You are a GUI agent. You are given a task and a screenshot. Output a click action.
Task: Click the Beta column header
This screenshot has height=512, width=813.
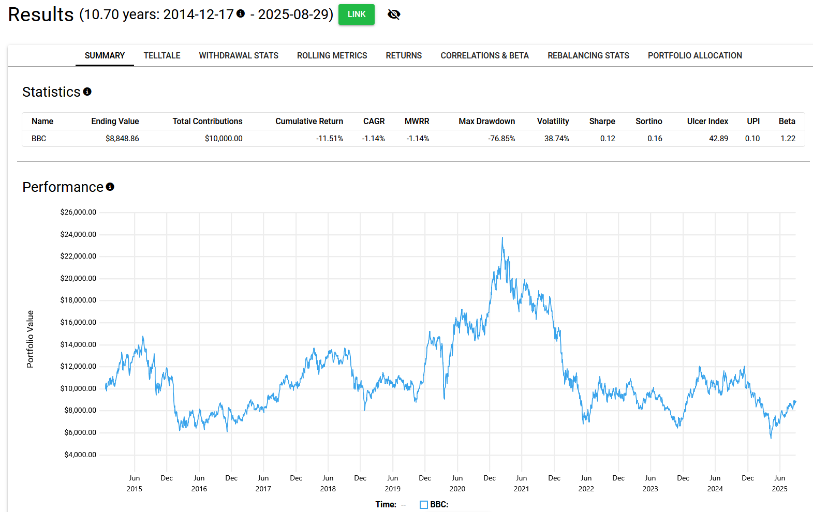point(787,121)
